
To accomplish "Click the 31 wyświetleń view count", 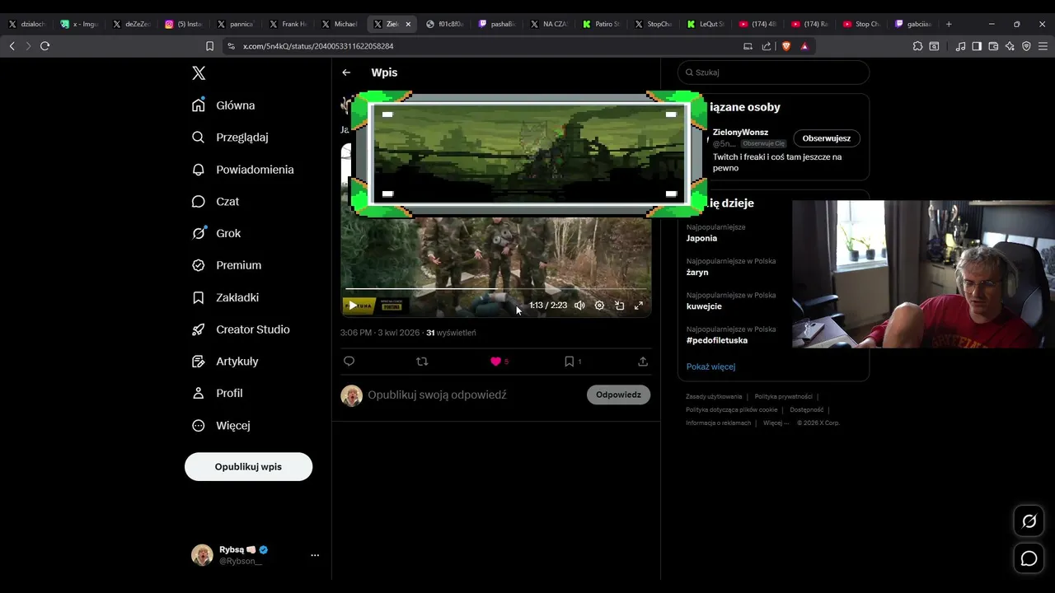I will tap(451, 333).
